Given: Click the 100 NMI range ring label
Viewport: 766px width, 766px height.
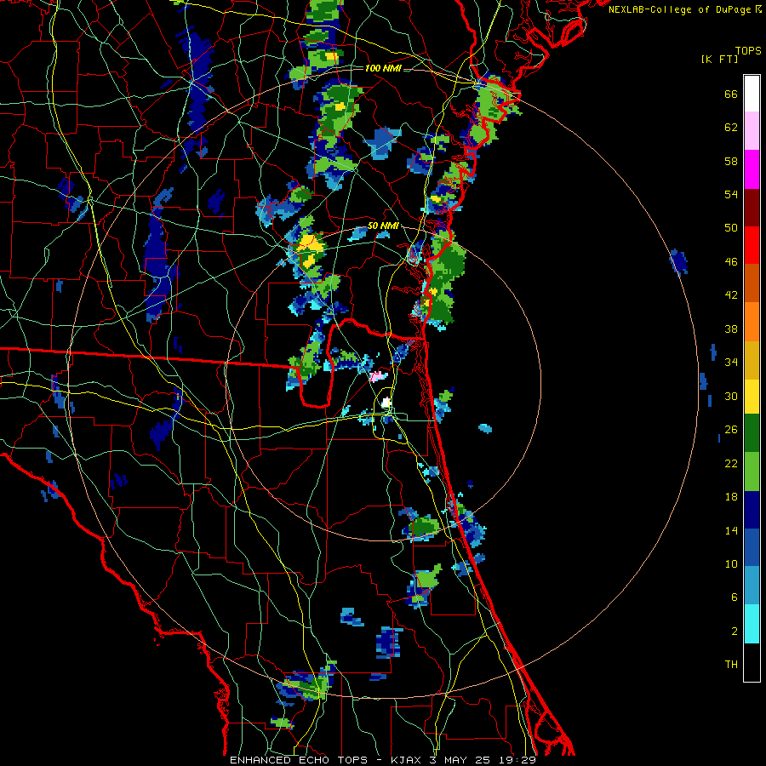Looking at the screenshot, I should 383,68.
